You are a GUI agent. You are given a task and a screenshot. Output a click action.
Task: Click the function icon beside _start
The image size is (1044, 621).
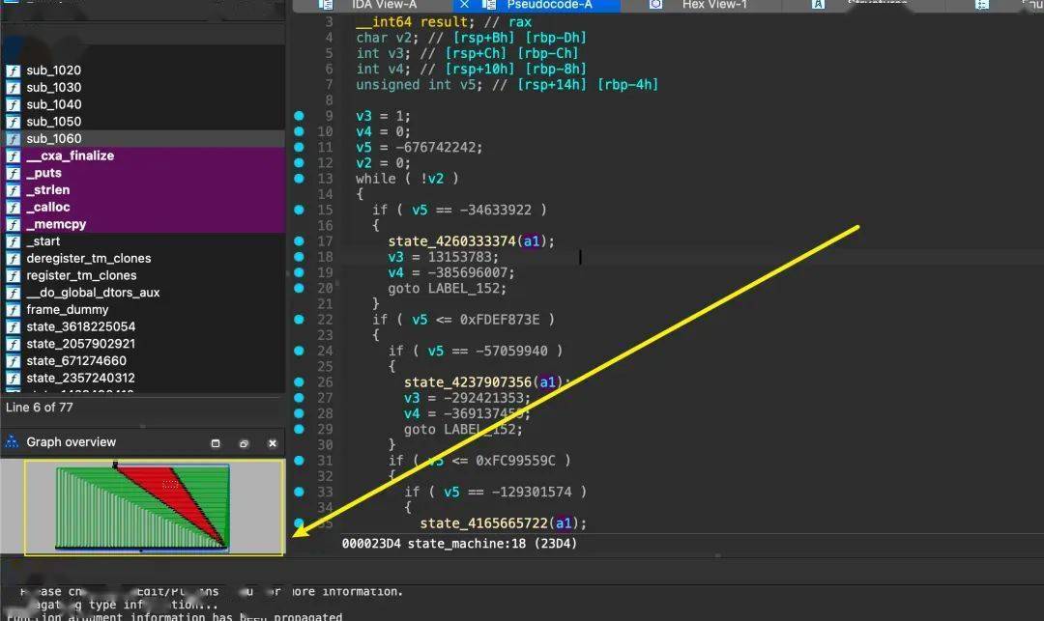point(14,241)
